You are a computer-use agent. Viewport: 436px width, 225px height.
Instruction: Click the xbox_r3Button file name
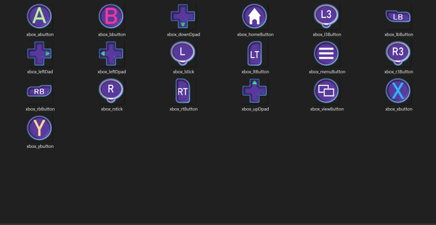coord(399,72)
